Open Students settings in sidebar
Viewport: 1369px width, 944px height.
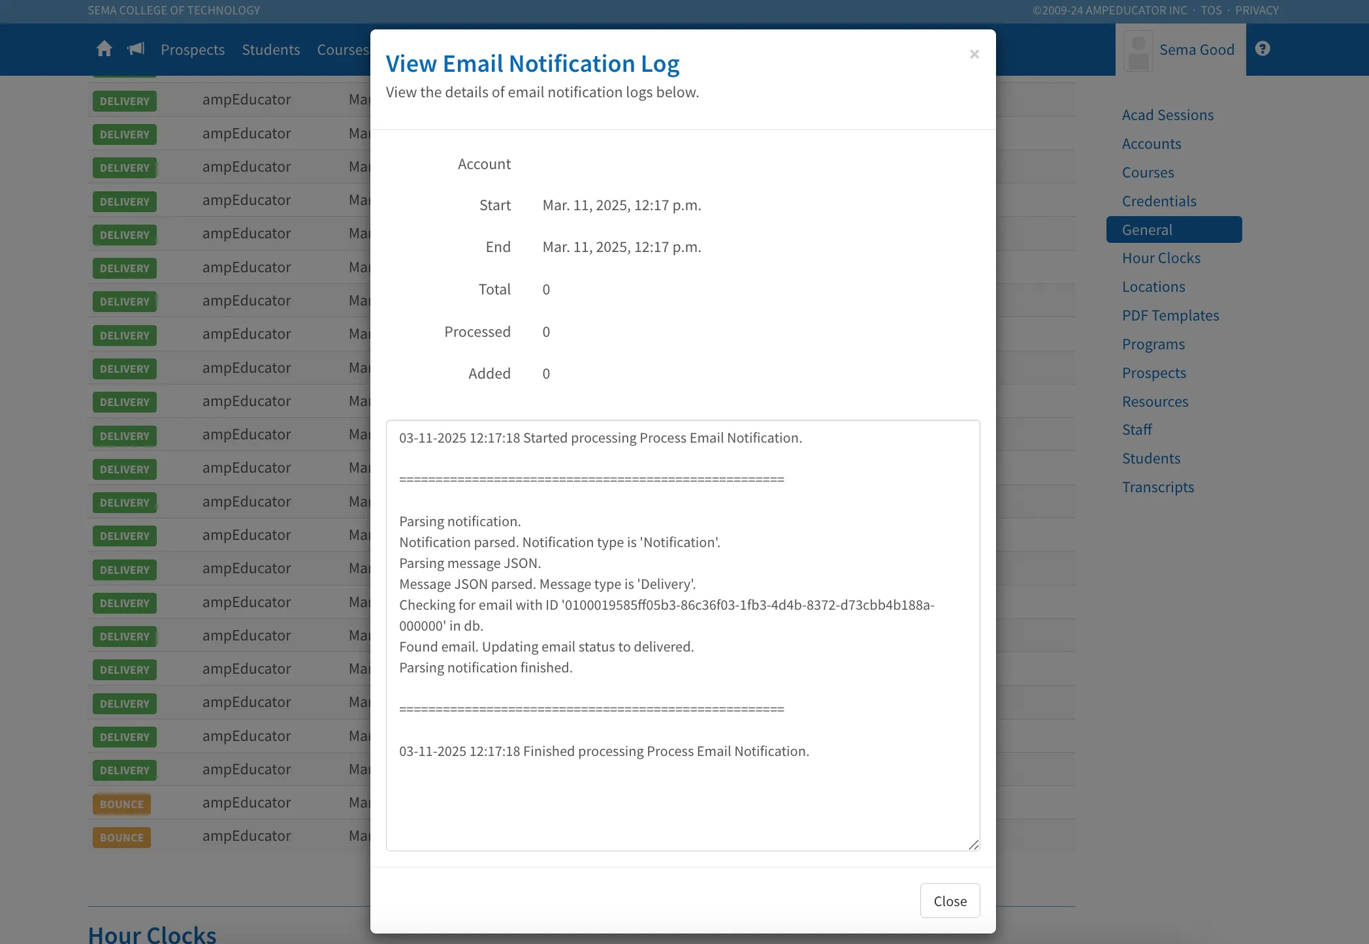tap(1152, 458)
